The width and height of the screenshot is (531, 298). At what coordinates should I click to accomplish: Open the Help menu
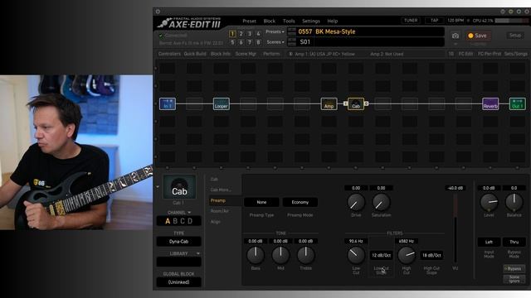pyautogui.click(x=333, y=21)
